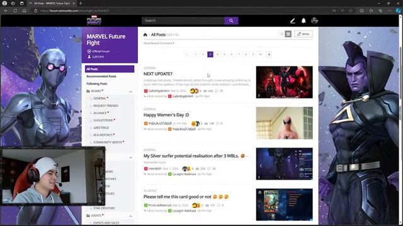Screen dimensions: 403x226
Task: Reload the page in browser
Action: 15,11
